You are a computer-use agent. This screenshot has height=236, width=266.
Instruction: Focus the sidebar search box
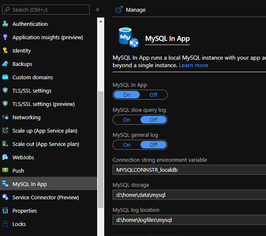pos(46,10)
